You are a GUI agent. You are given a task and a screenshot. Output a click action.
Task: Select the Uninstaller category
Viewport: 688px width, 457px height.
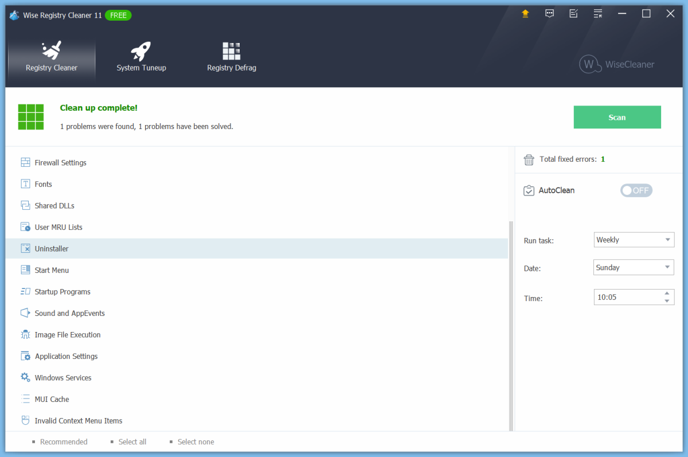(x=52, y=248)
